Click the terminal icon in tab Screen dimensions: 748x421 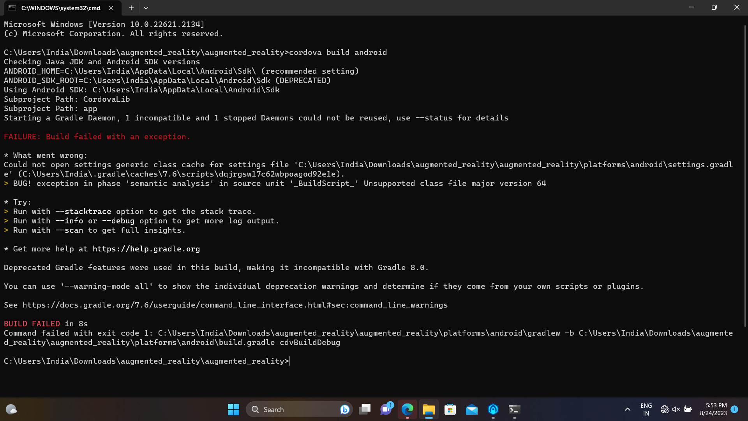[12, 8]
